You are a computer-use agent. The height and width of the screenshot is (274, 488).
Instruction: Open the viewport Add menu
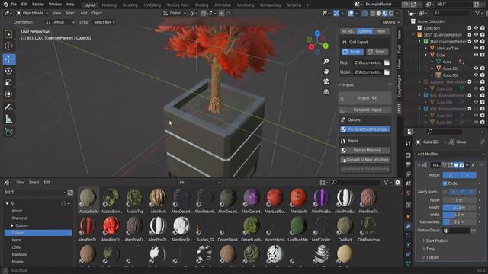(84, 14)
